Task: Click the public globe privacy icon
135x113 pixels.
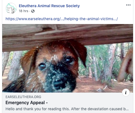Action: tap(33, 11)
